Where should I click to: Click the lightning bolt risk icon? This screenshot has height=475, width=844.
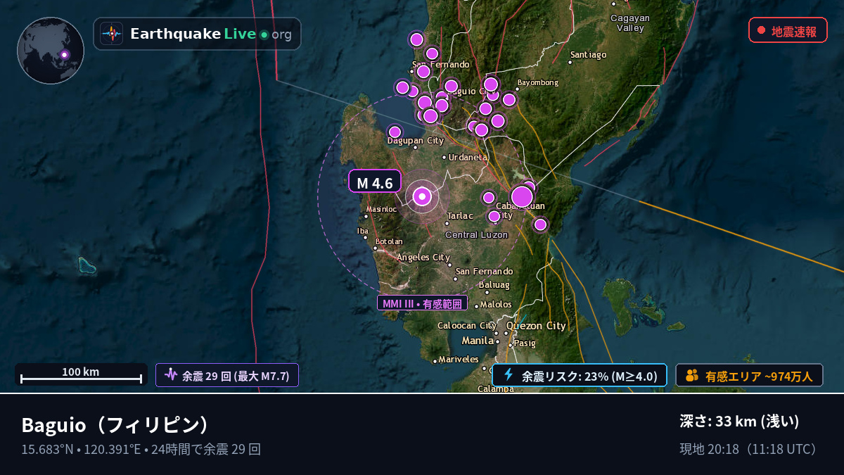pos(509,375)
